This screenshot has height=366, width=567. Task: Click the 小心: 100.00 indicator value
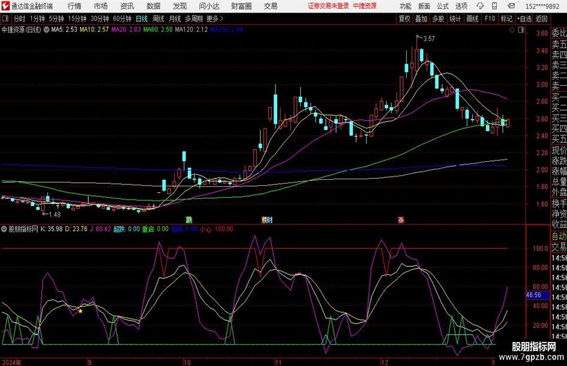[x=216, y=229]
